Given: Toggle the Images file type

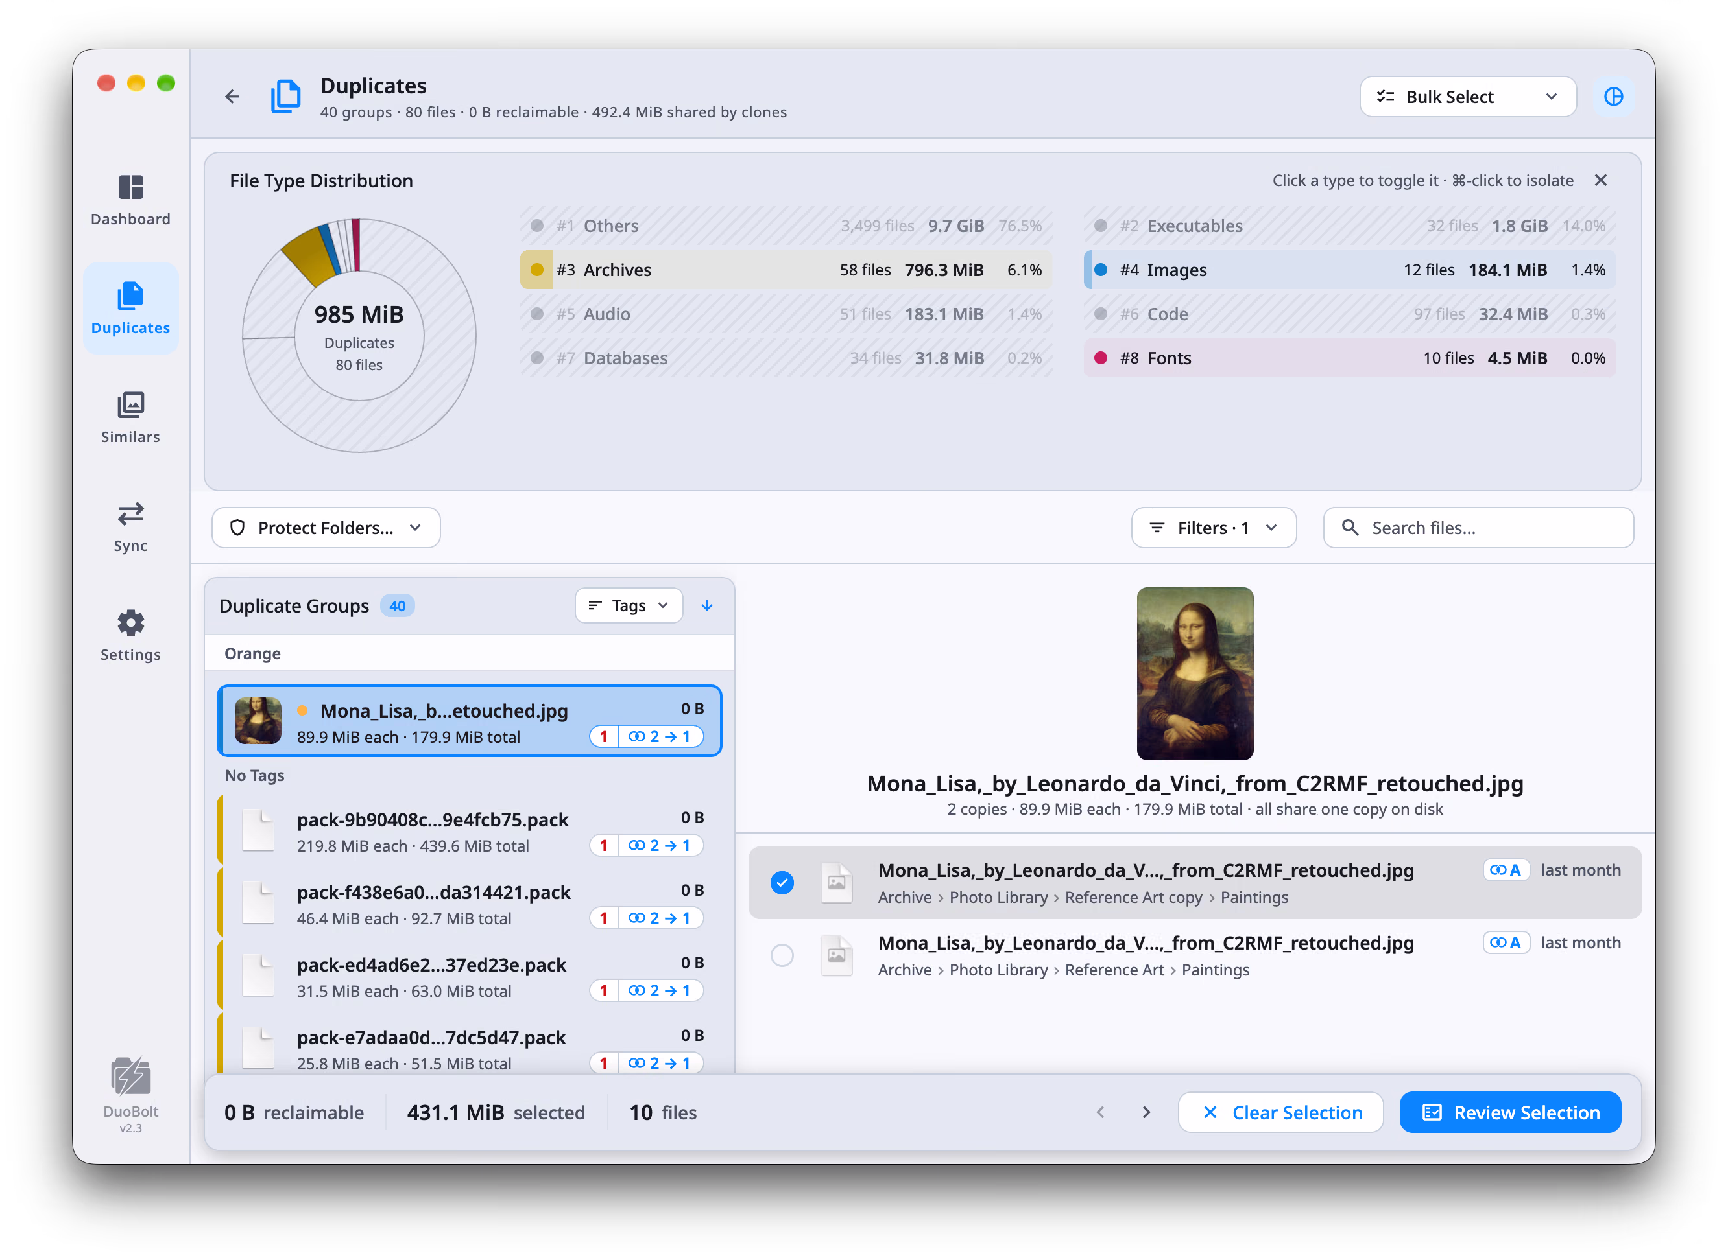Looking at the screenshot, I should click(1349, 270).
